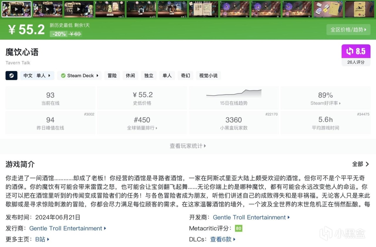376x247 pixels.
Task: Select the 独立 tag
Action: [149, 75]
